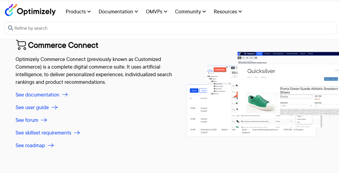
Task: Open the Community menu
Action: [190, 12]
